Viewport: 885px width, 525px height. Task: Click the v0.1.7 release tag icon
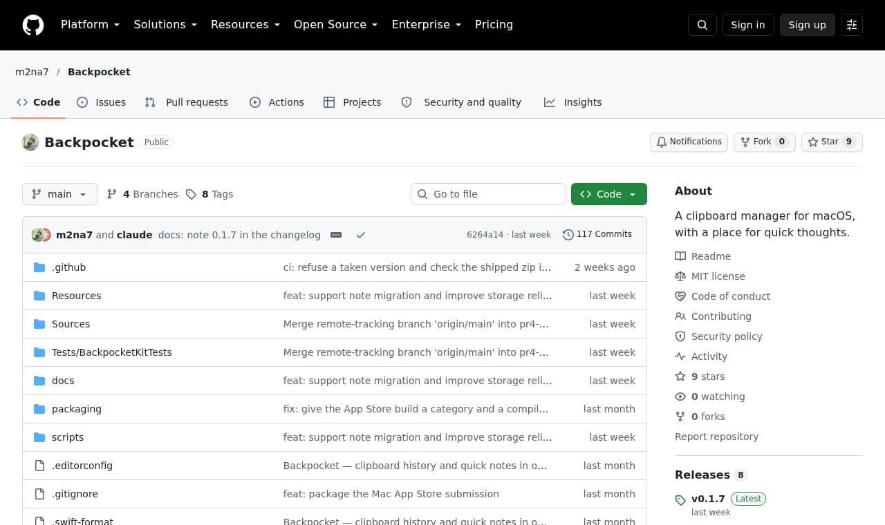tap(680, 499)
